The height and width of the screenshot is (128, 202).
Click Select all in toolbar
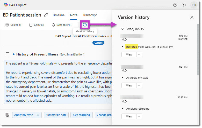pyautogui.click(x=13, y=25)
